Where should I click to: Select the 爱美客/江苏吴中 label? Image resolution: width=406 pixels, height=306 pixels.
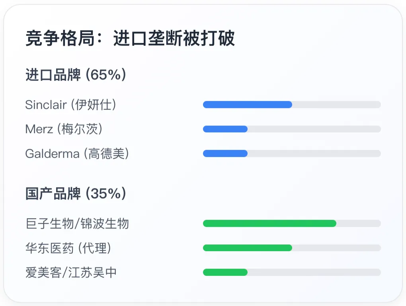pos(71,272)
